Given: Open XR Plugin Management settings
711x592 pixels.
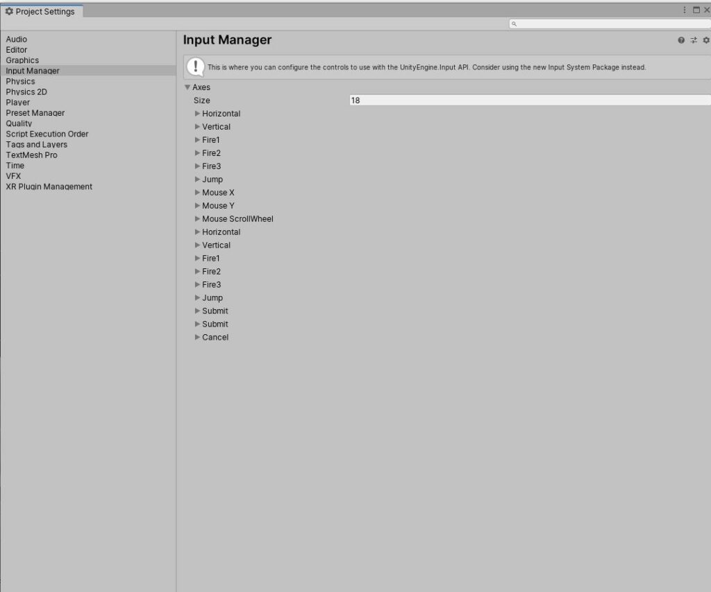Looking at the screenshot, I should [49, 186].
